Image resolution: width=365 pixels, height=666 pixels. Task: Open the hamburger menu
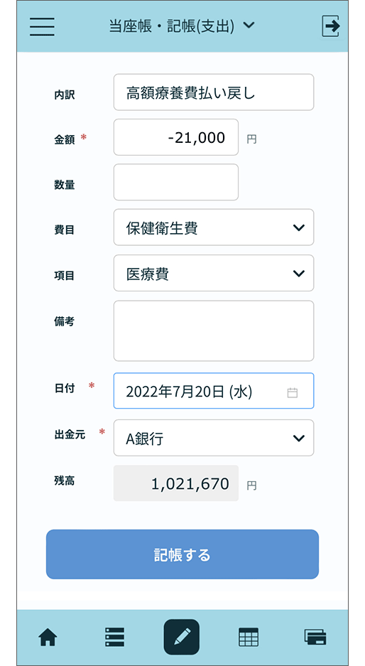pos(42,26)
